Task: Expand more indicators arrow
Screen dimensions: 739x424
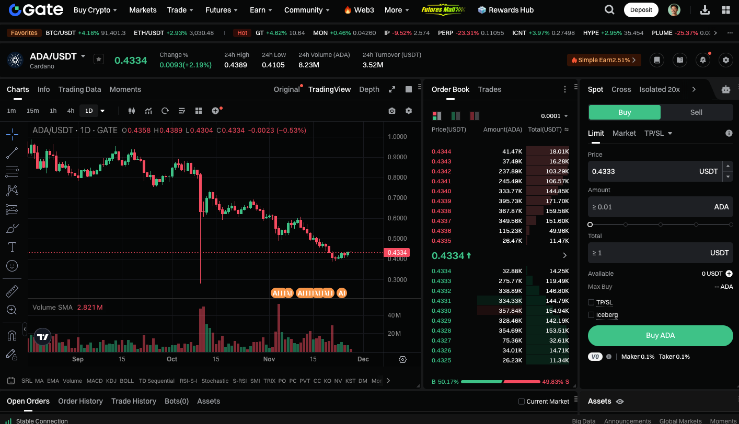Action: (x=388, y=381)
